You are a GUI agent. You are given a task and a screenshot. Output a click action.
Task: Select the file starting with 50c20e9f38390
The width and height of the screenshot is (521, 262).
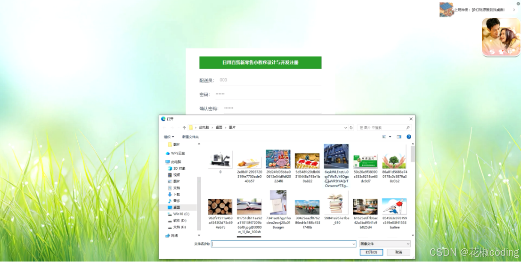(x=366, y=169)
